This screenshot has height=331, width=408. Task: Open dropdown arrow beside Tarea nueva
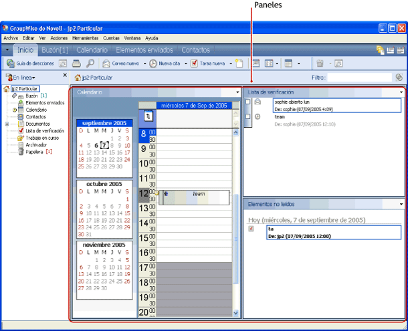(x=231, y=64)
